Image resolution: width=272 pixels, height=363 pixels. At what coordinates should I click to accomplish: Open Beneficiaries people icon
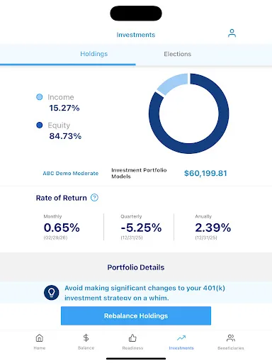tap(231, 338)
